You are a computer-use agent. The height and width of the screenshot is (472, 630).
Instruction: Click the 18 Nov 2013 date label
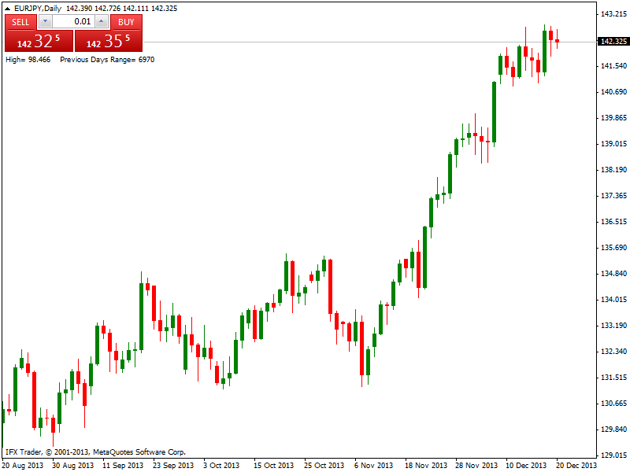[x=426, y=466]
